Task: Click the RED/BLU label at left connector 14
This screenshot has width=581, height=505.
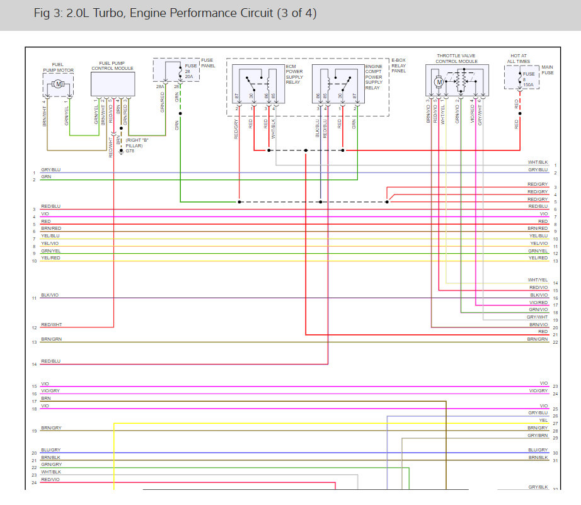Action: [x=50, y=361]
